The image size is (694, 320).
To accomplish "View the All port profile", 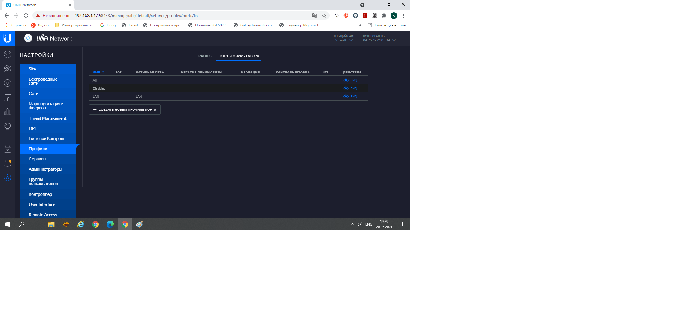I will 350,80.
